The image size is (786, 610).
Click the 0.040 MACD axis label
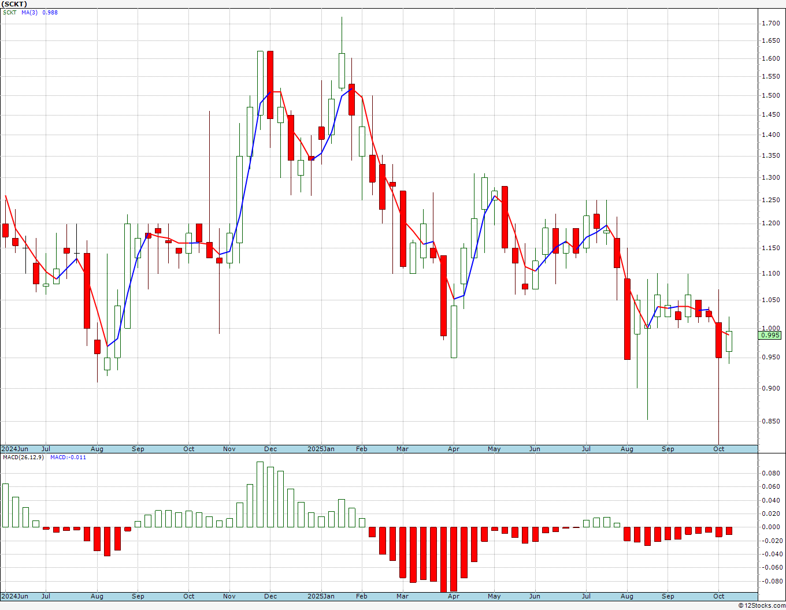pyautogui.click(x=772, y=500)
